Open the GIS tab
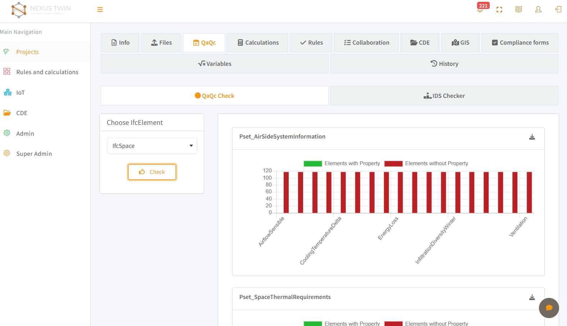Image resolution: width=567 pixels, height=326 pixels. tap(461, 43)
